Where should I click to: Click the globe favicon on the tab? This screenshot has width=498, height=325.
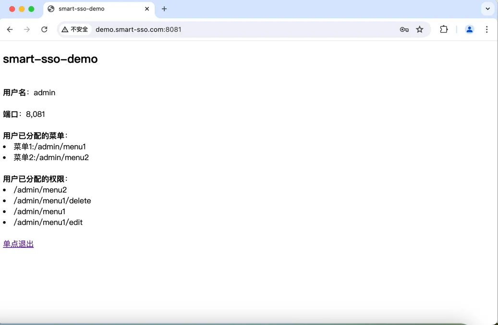(x=51, y=9)
